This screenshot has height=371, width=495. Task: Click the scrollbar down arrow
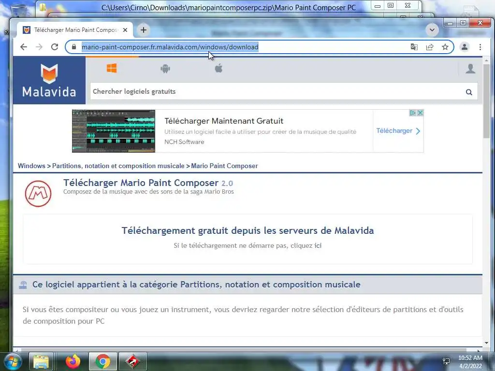(x=486, y=343)
